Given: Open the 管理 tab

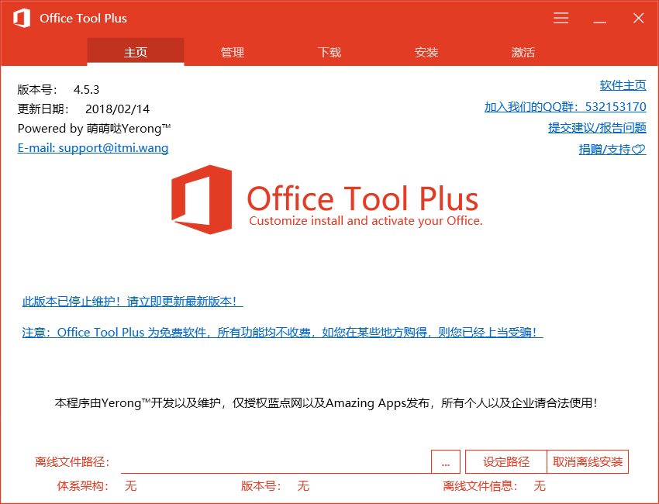Looking at the screenshot, I should tap(233, 53).
